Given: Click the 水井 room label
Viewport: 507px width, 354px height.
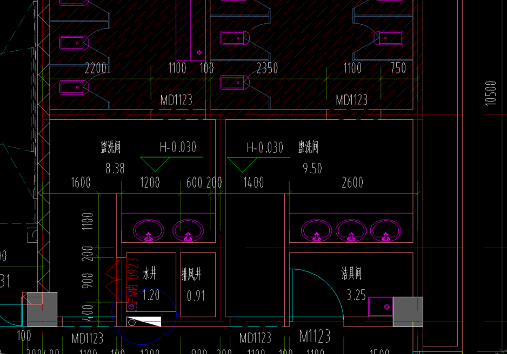Looking at the screenshot, I should (x=149, y=274).
